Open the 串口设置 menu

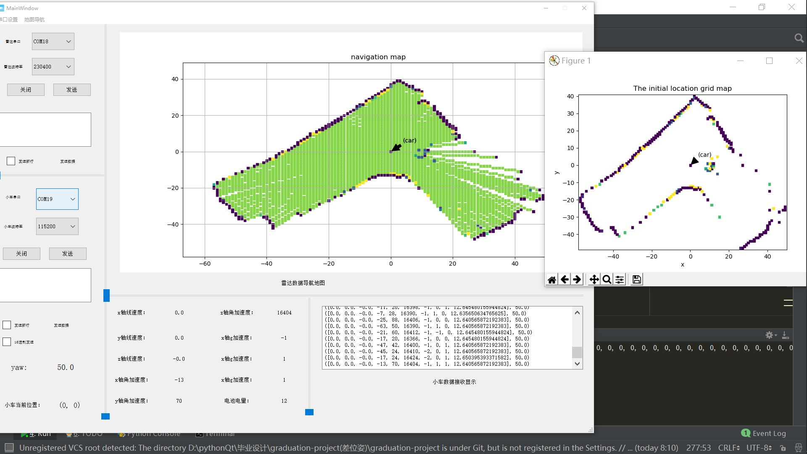(9, 20)
